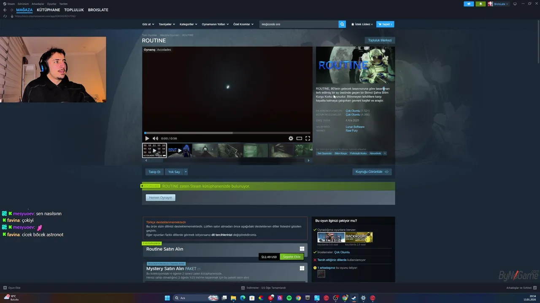Go forward with the navigation forward arrow
Screen dimensions: 540x303
(x=11, y=10)
